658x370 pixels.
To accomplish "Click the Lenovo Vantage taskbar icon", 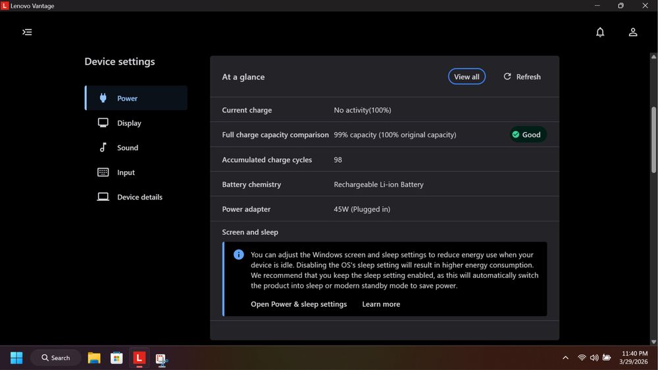I will click(139, 358).
